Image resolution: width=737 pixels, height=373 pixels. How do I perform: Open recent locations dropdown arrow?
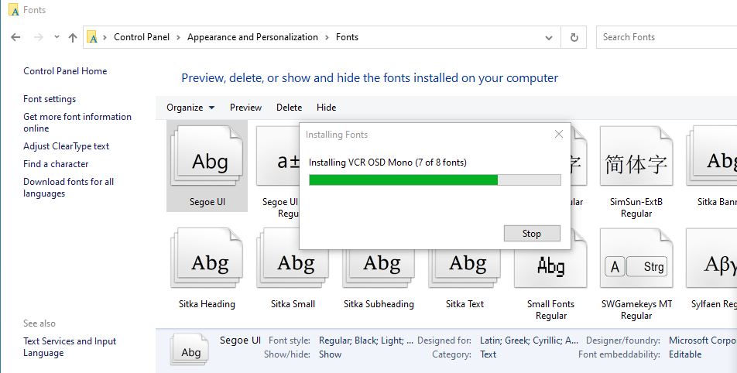57,36
